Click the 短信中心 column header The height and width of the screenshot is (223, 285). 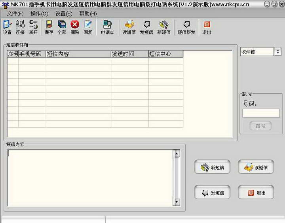click(166, 54)
